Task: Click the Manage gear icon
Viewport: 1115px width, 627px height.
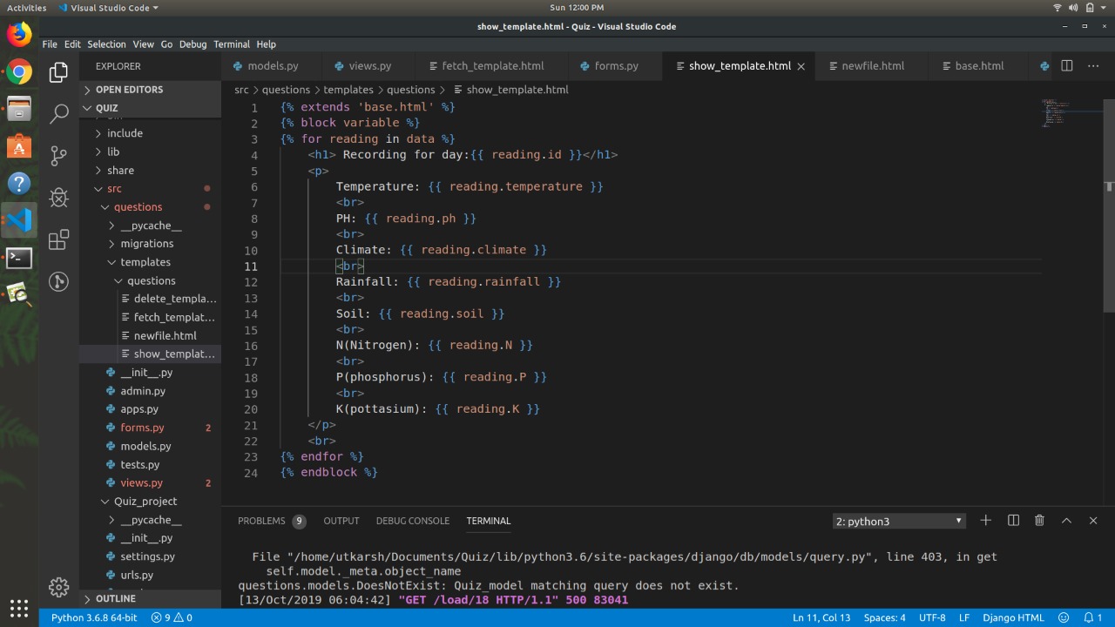Action: tap(58, 586)
